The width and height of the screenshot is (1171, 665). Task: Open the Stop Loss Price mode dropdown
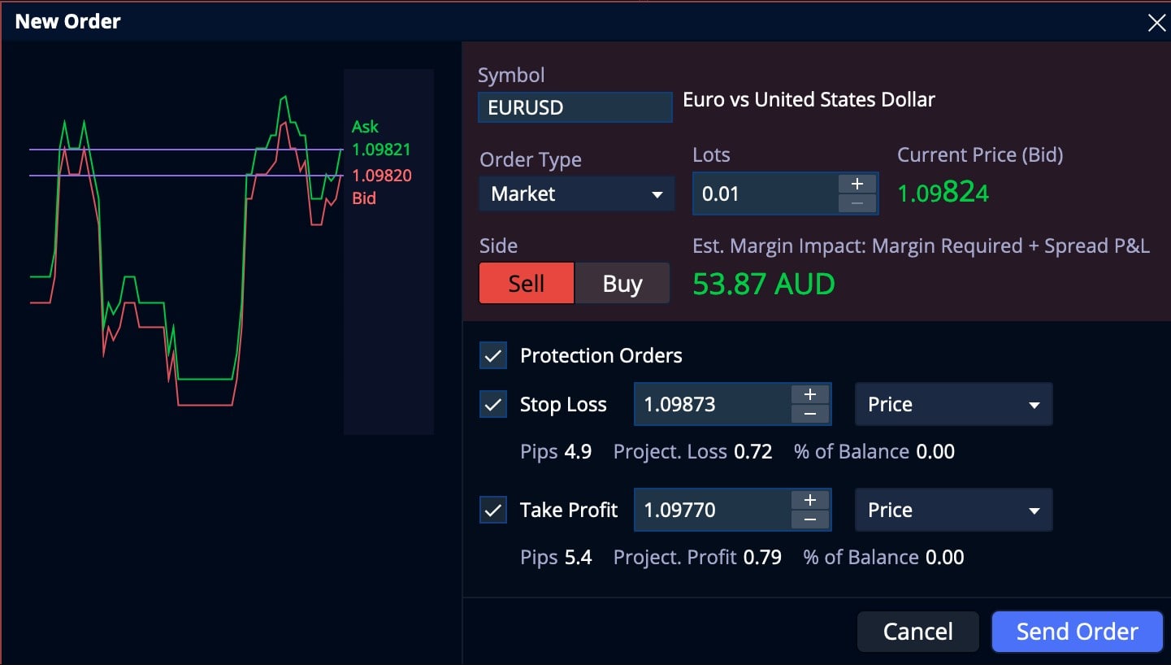point(952,404)
